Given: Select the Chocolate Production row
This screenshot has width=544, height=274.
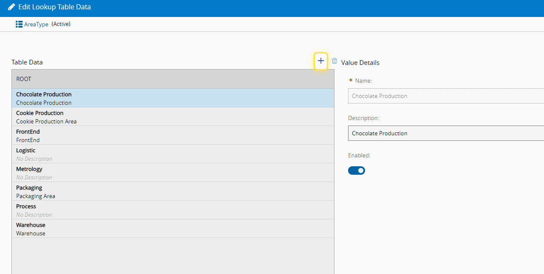Looking at the screenshot, I should point(44,98).
